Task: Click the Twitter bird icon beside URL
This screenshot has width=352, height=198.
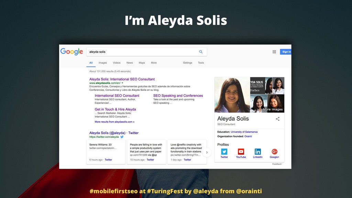Action: click(x=122, y=137)
